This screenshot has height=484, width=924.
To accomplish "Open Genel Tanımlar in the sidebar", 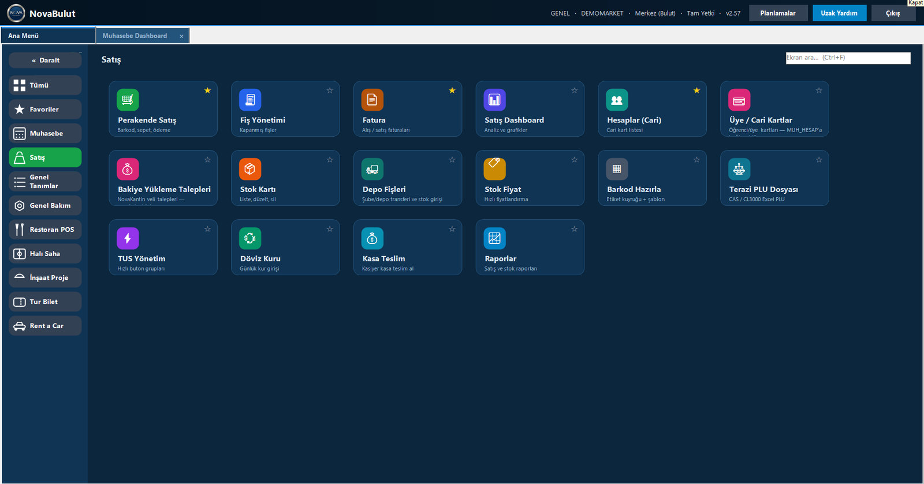I will coord(45,182).
